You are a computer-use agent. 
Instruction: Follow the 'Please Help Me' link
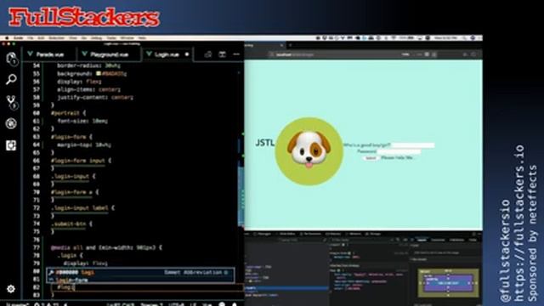[397, 157]
